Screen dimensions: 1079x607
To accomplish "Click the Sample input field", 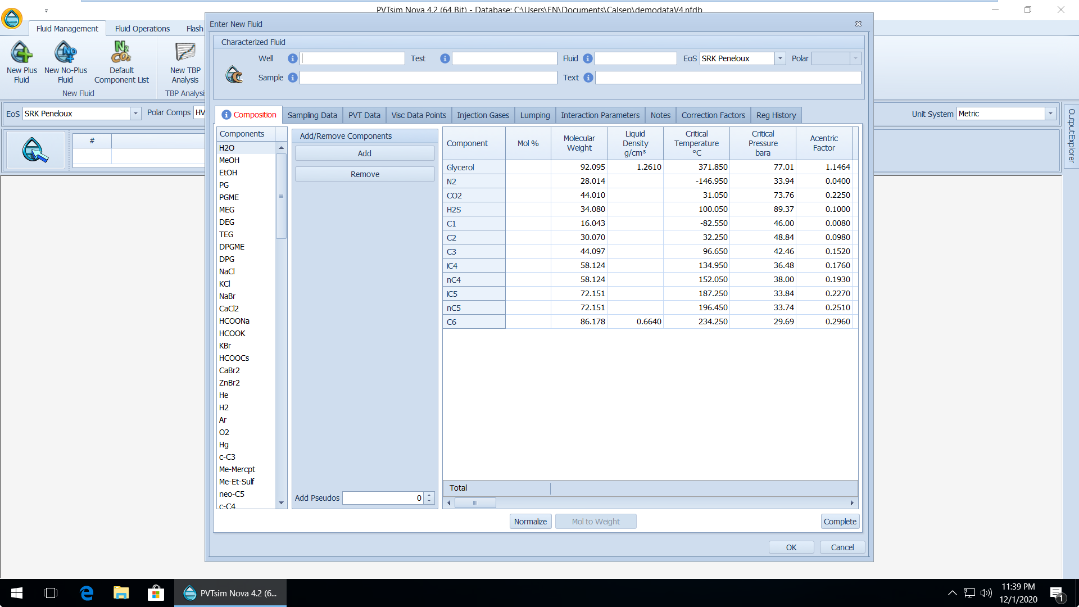I will pyautogui.click(x=428, y=78).
